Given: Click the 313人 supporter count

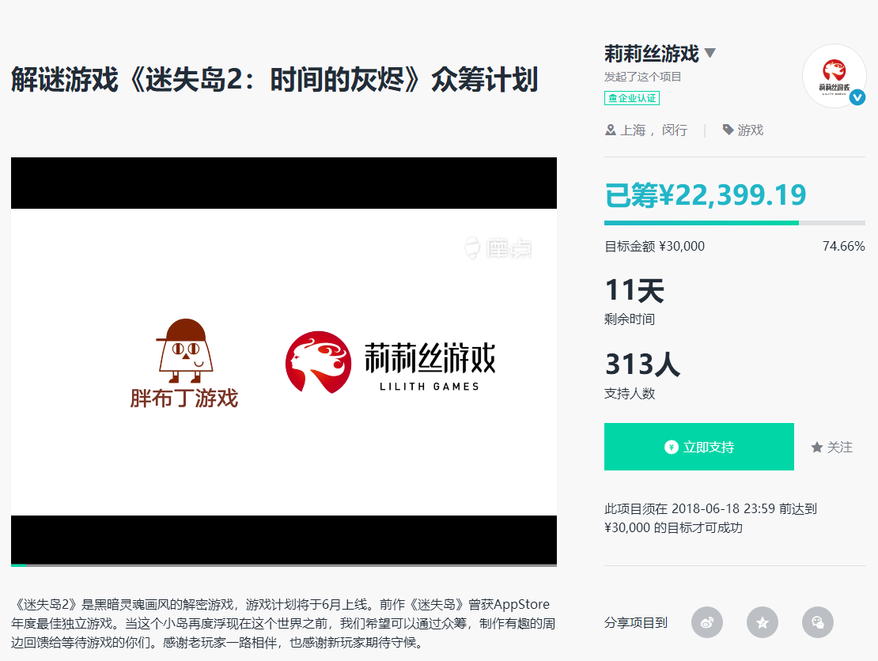Looking at the screenshot, I should tap(643, 364).
